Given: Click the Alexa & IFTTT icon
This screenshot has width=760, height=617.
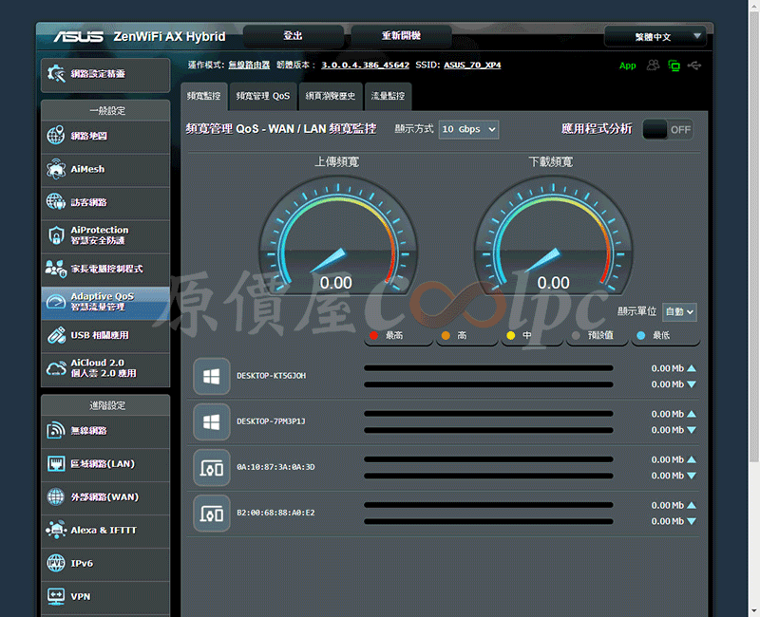Looking at the screenshot, I should (x=56, y=530).
